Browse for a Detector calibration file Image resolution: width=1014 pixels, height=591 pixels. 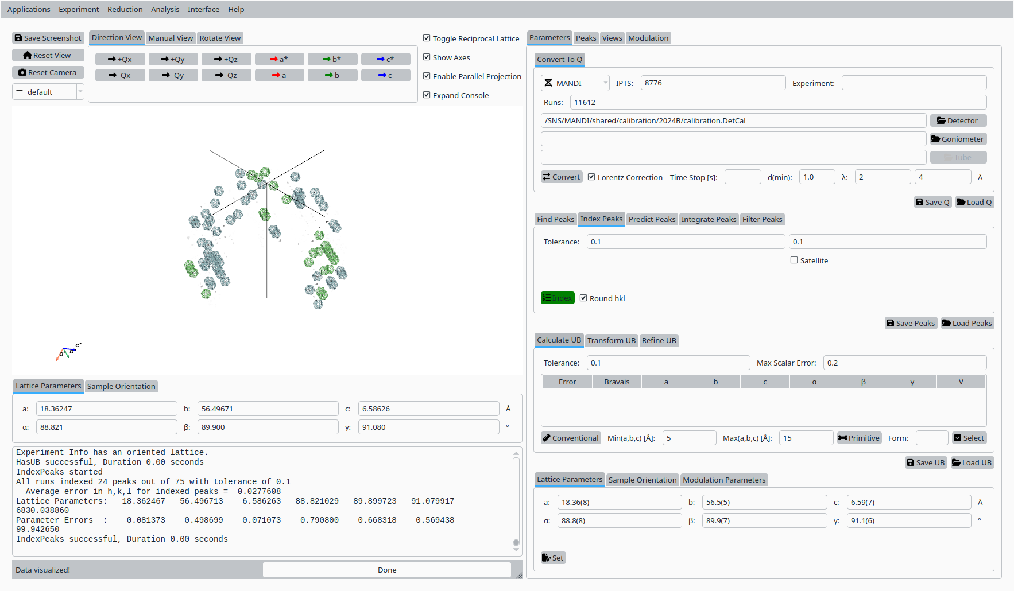pos(958,120)
